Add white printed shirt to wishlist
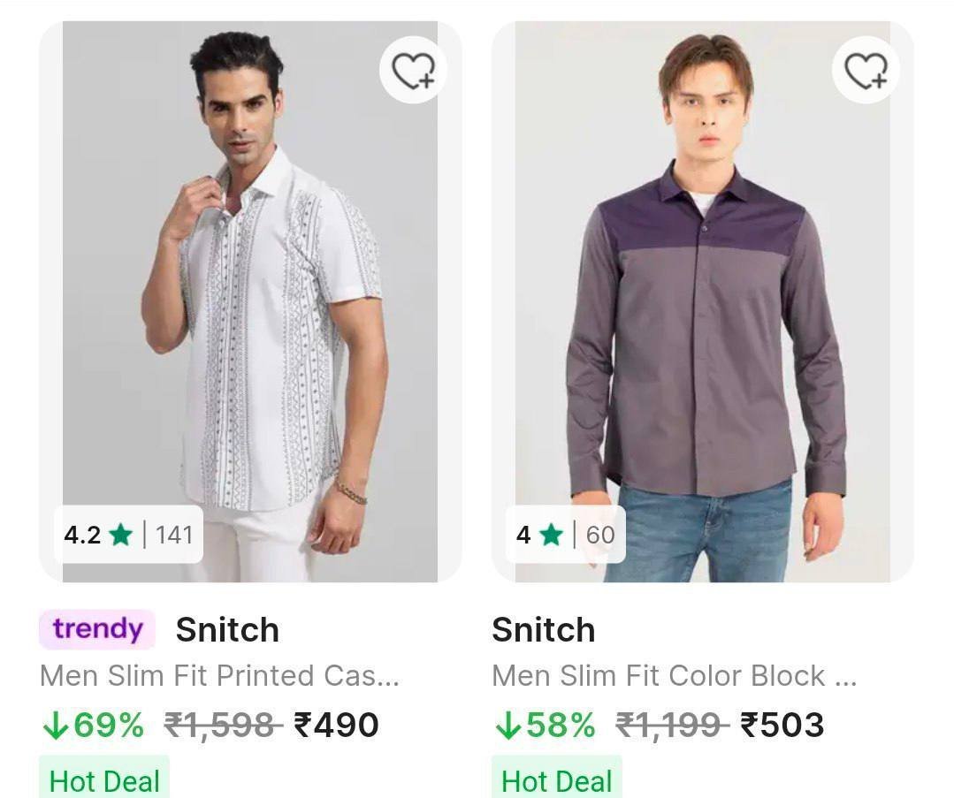This screenshot has height=798, width=954. pyautogui.click(x=413, y=71)
